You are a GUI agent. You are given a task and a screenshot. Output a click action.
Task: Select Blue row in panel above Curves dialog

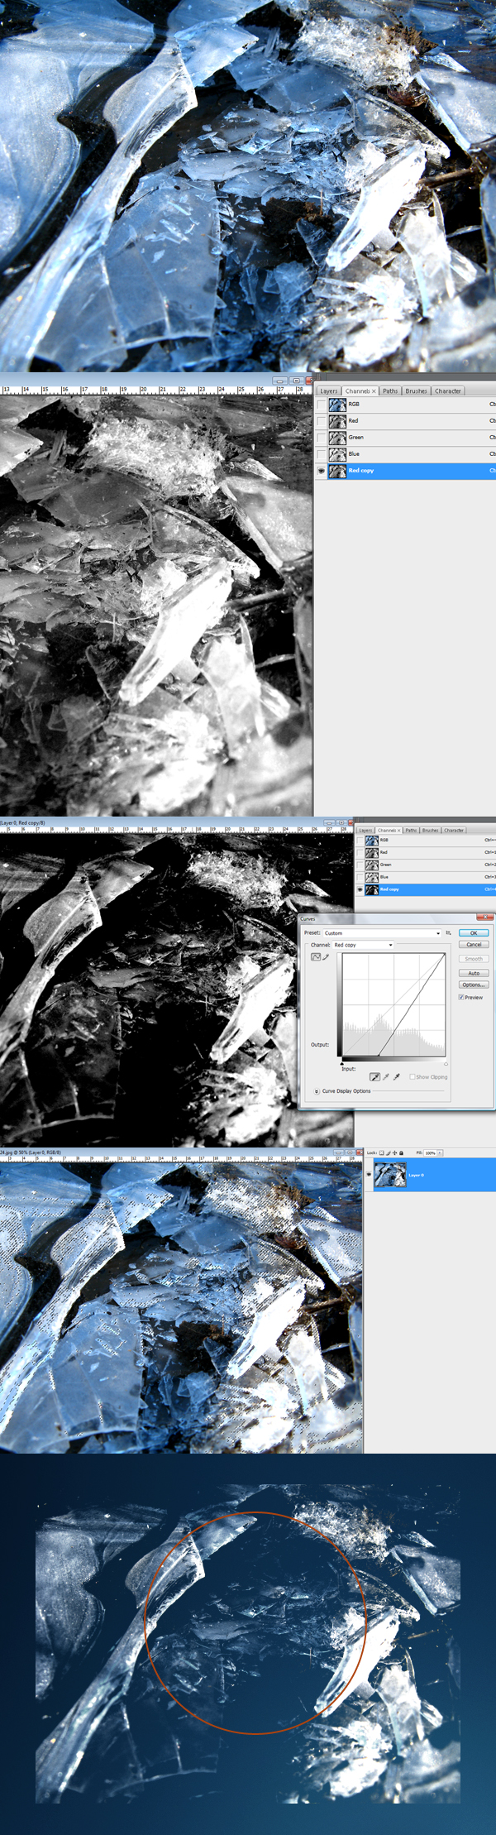pyautogui.click(x=426, y=877)
